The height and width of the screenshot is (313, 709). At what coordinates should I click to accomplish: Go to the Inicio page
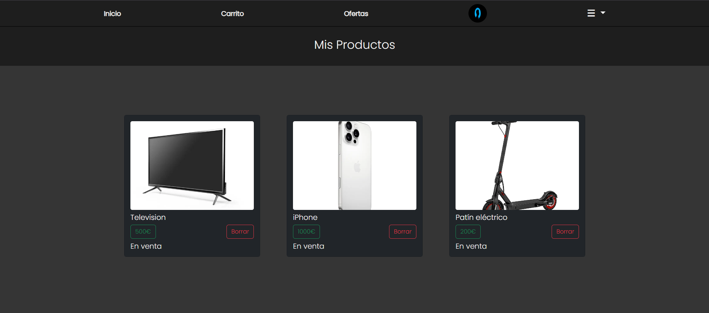112,14
